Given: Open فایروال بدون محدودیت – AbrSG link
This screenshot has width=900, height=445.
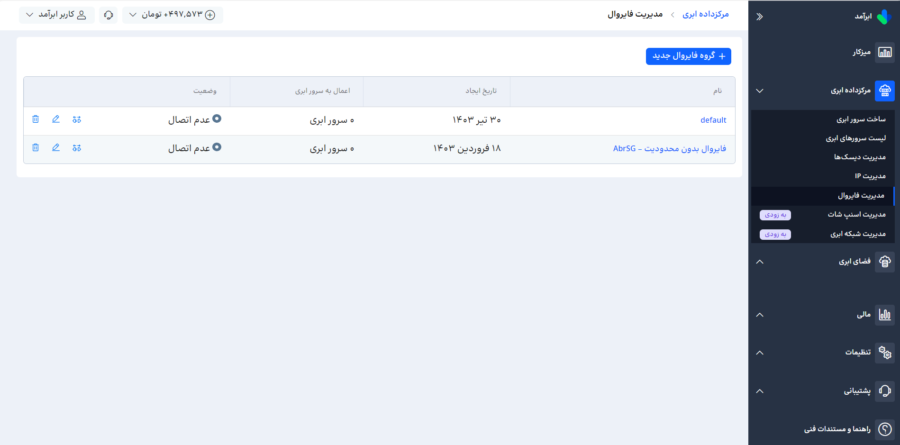Looking at the screenshot, I should [670, 149].
